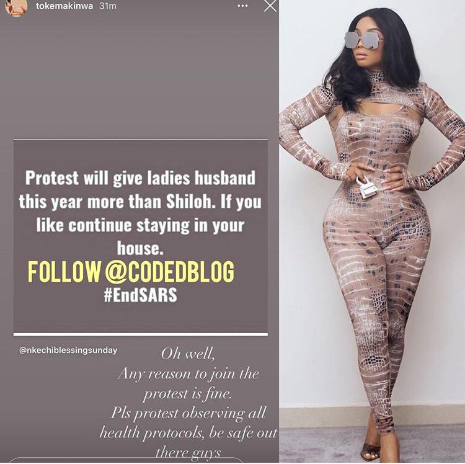Open the photo of woman in snakeskin jumpsuit
The width and height of the screenshot is (465, 464).
[x=372, y=232]
